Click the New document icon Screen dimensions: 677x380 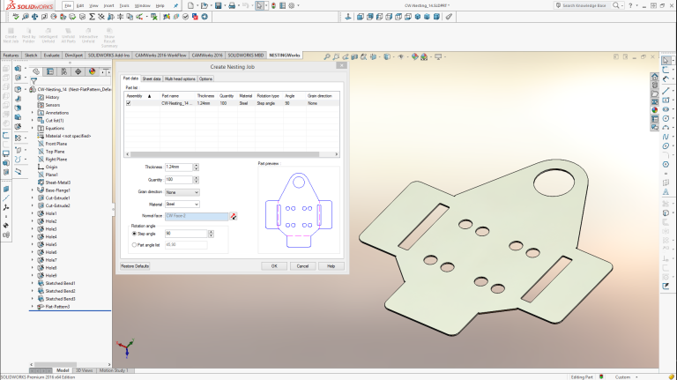pos(190,5)
